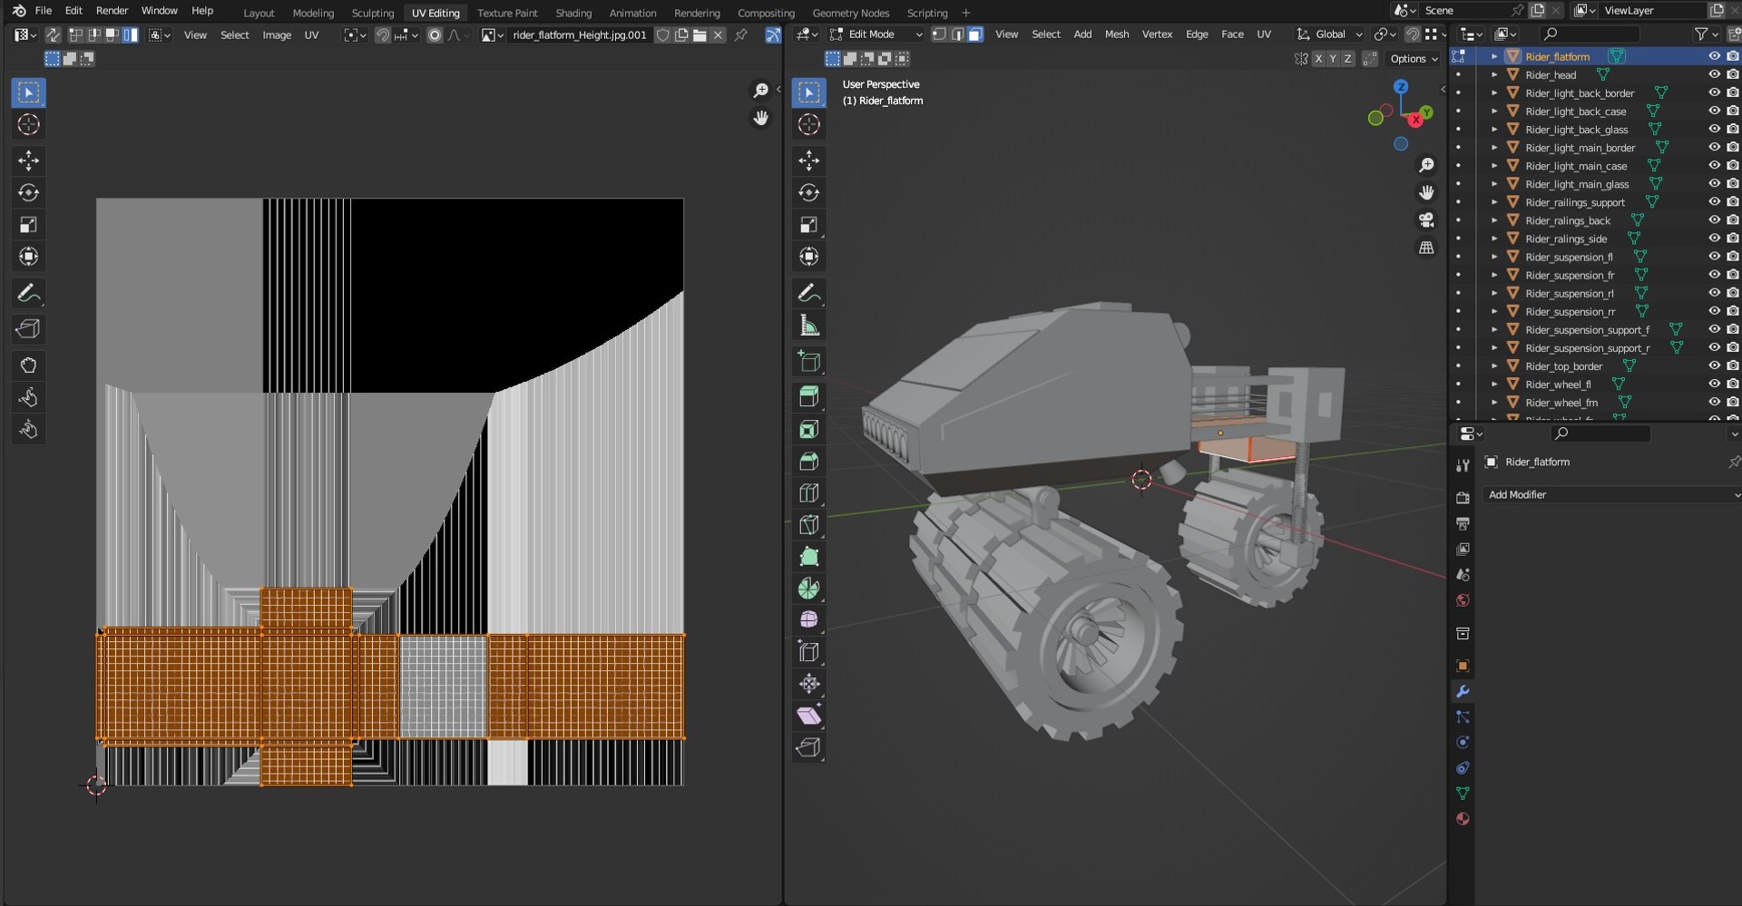
Task: Select the Grab tool in UV editor
Action: (x=28, y=365)
